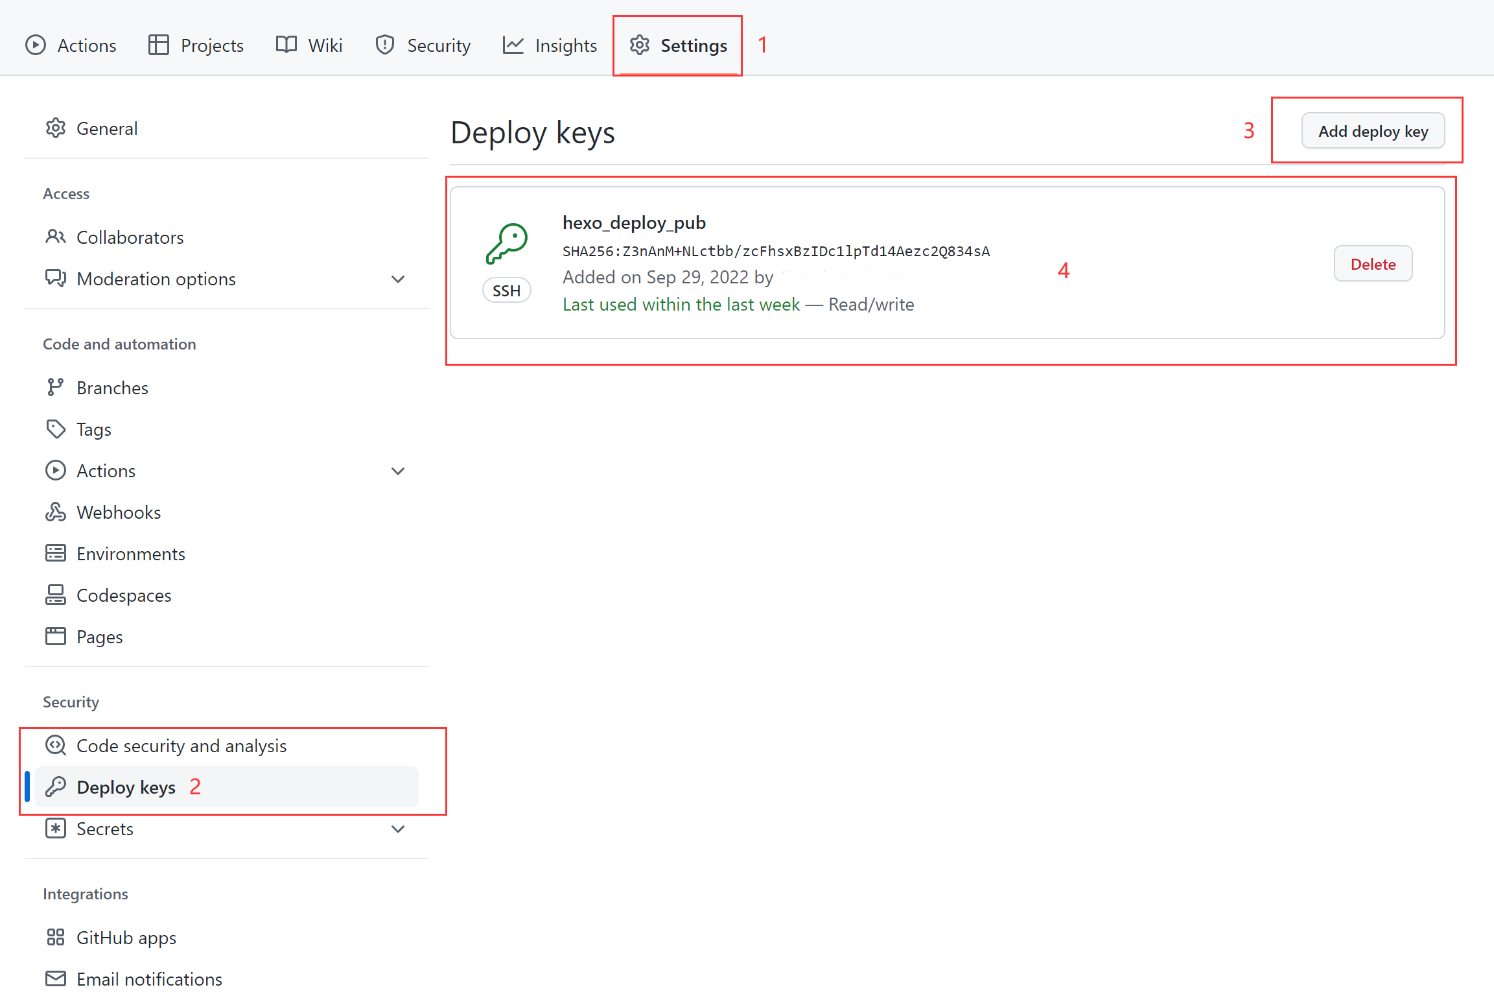Expand the sidebar Actions chevron
Viewport: 1494px width, 1007px height.
coord(398,471)
